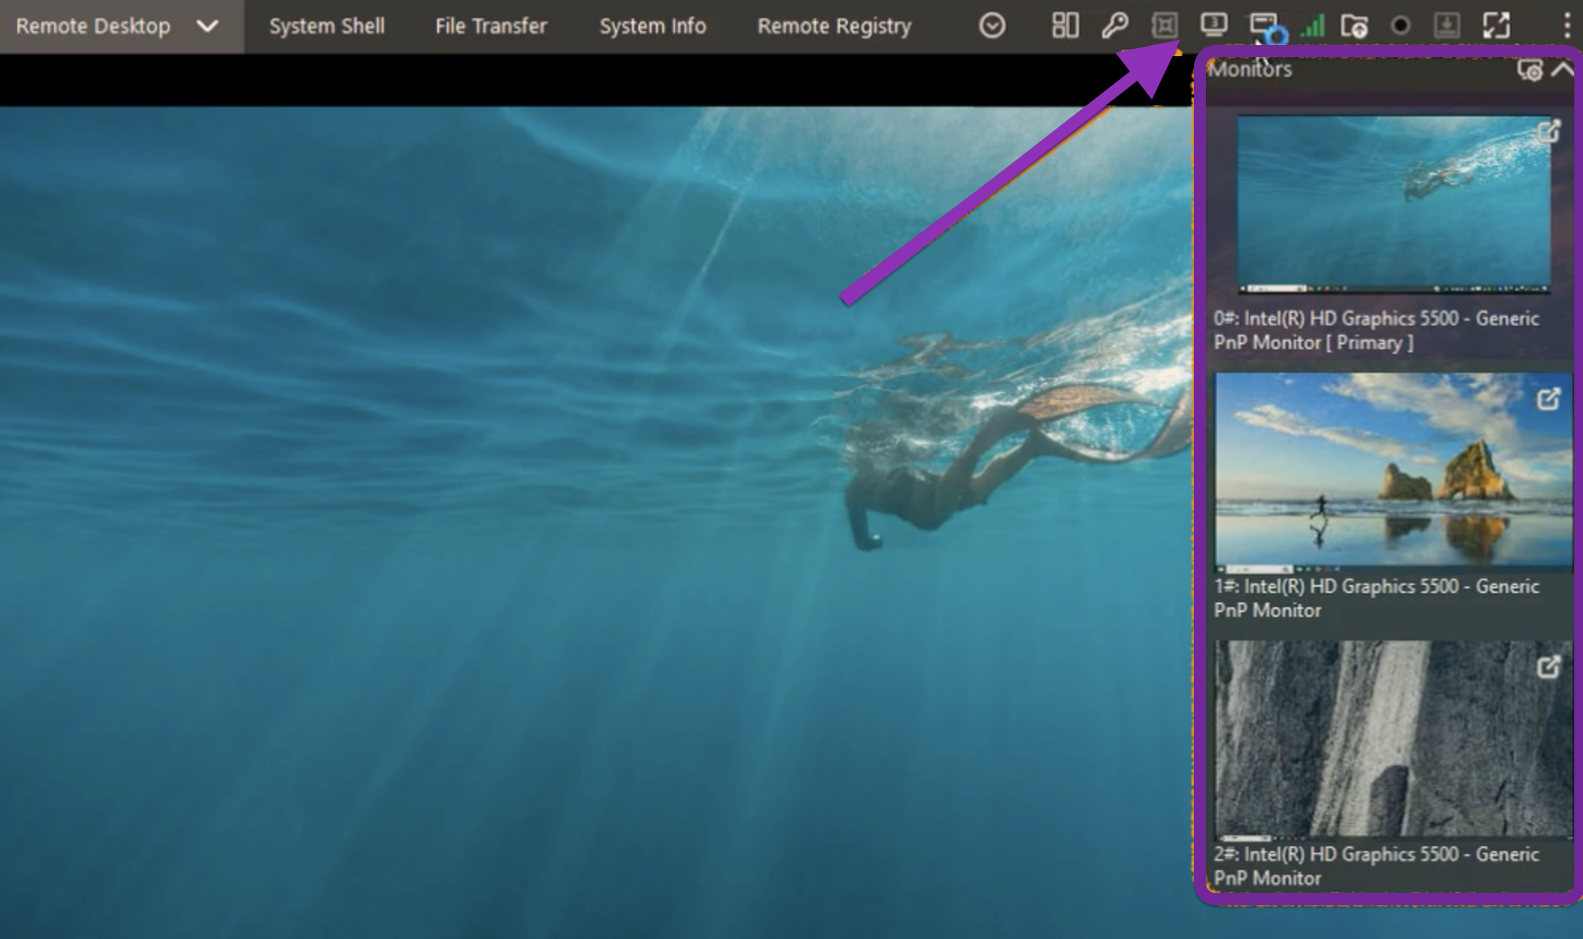Toggle the display settings icon with gear
Image resolution: width=1583 pixels, height=939 pixels.
tap(1264, 26)
